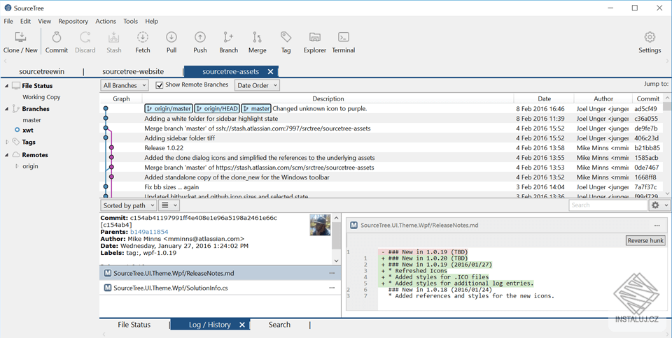The height and width of the screenshot is (338, 672).
Task: Switch to the sourcetree-website repository tab
Action: click(133, 71)
